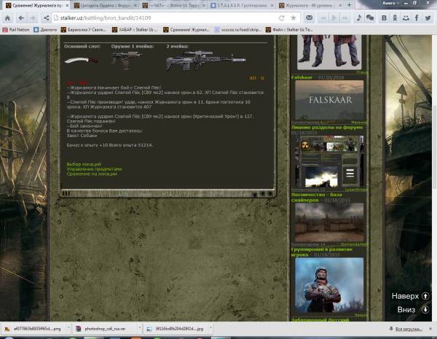The width and height of the screenshot is (437, 339).
Task: Open the blue soldier thumbnail
Action: click(x=329, y=284)
